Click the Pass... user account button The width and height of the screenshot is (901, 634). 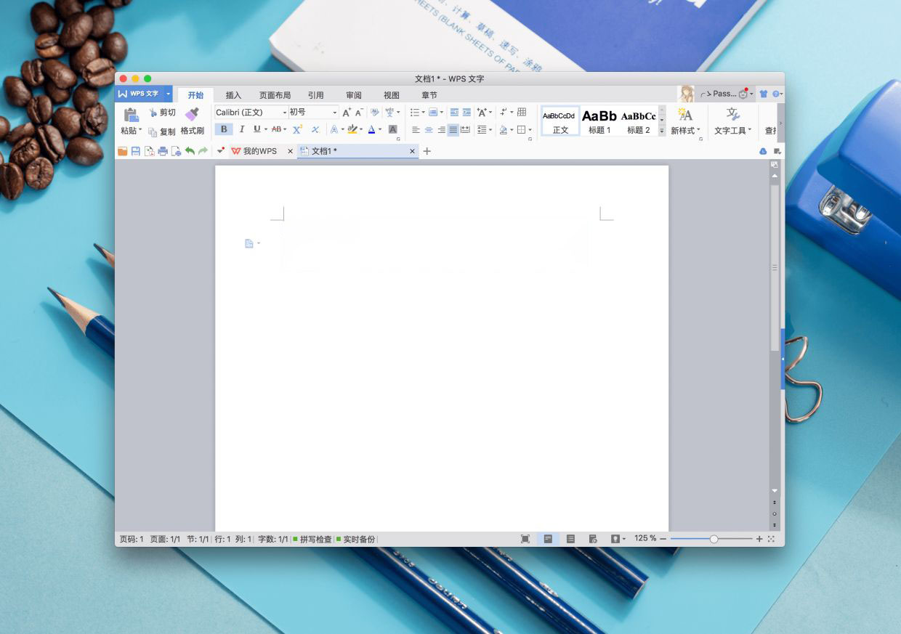pyautogui.click(x=724, y=94)
